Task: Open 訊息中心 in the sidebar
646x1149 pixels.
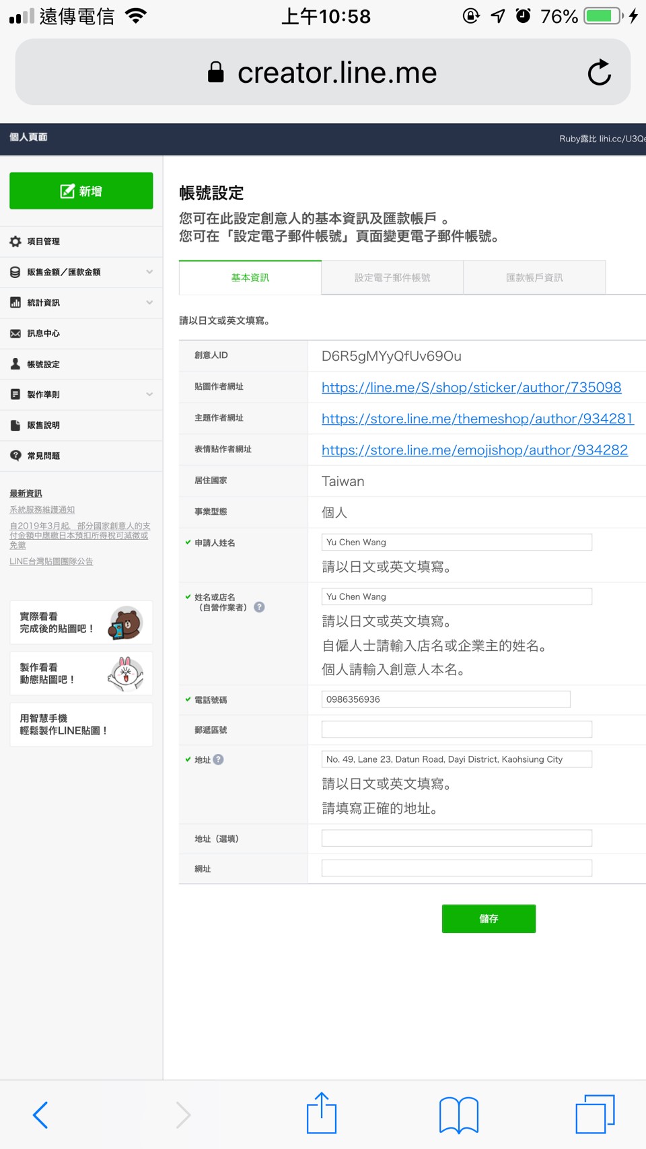Action: click(44, 333)
